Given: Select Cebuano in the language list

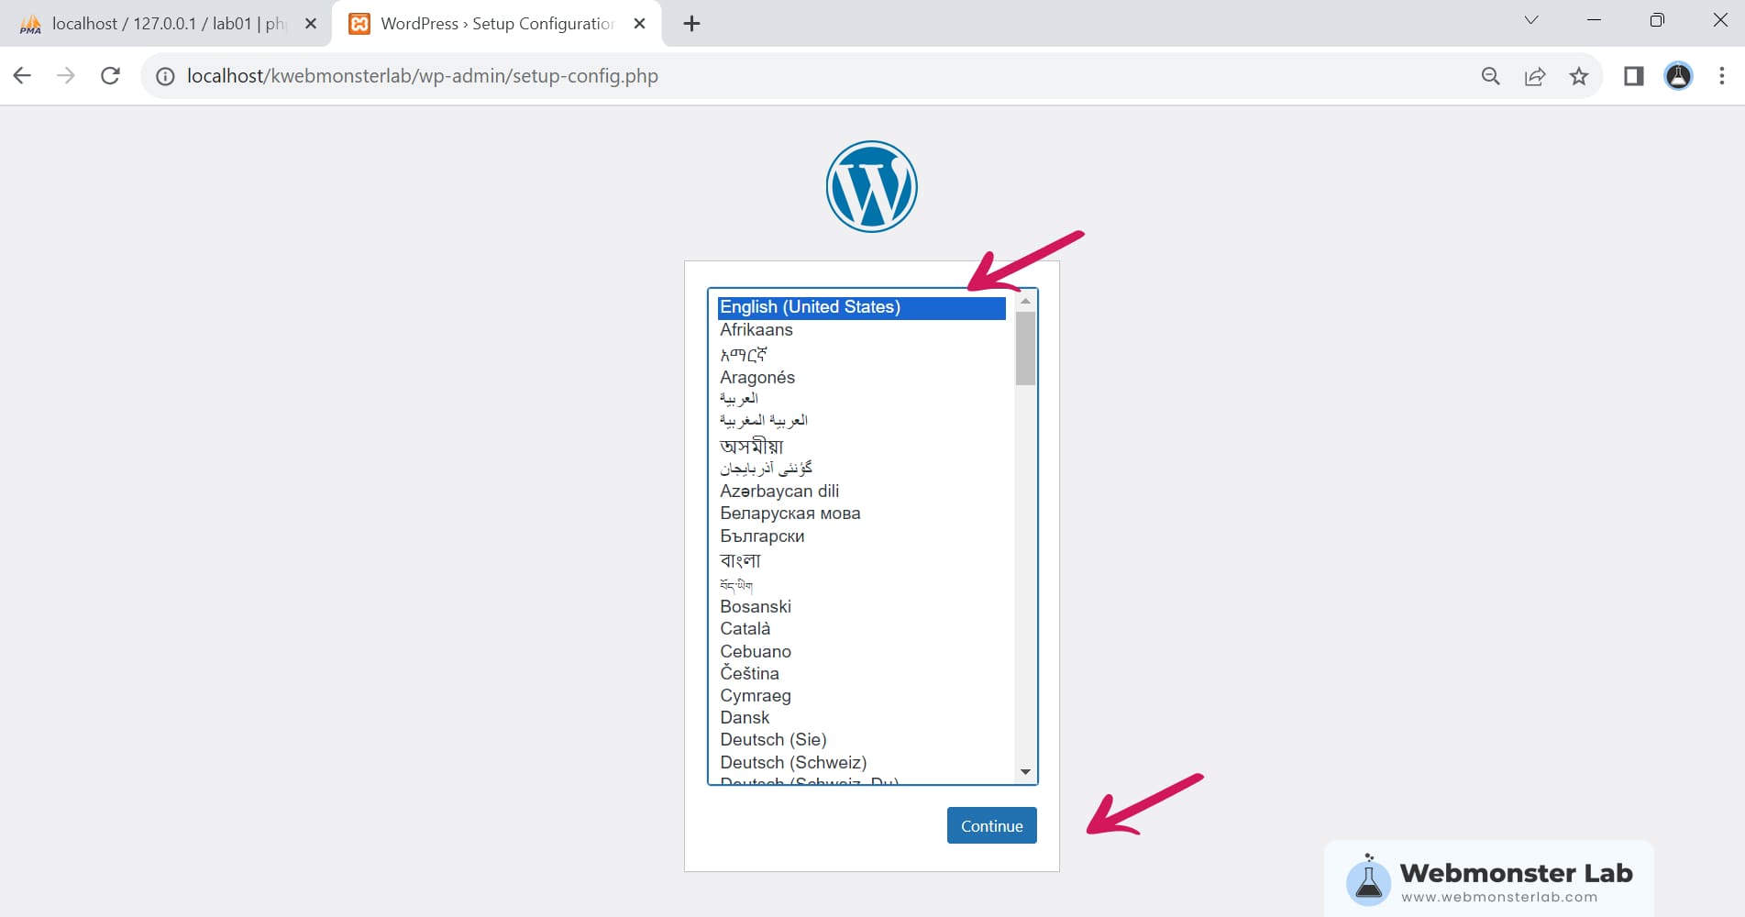Looking at the screenshot, I should click(861, 652).
